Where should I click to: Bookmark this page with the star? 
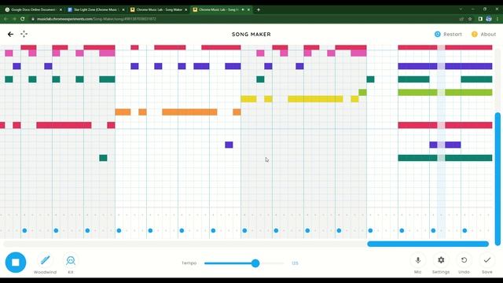pyautogui.click(x=470, y=19)
